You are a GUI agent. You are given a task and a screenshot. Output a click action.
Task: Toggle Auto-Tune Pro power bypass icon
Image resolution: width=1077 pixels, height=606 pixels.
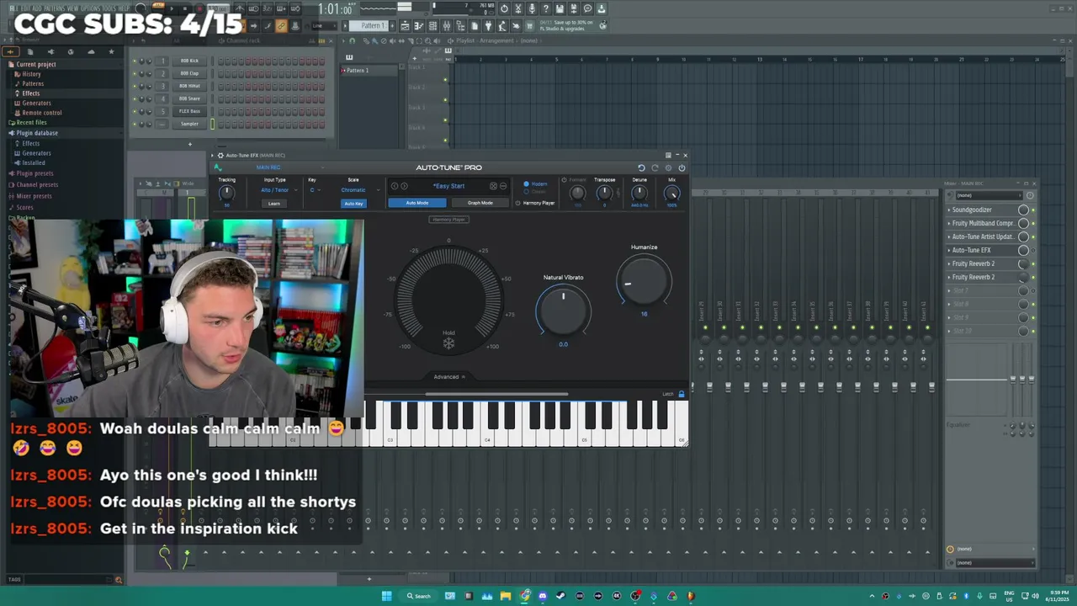[x=682, y=167]
